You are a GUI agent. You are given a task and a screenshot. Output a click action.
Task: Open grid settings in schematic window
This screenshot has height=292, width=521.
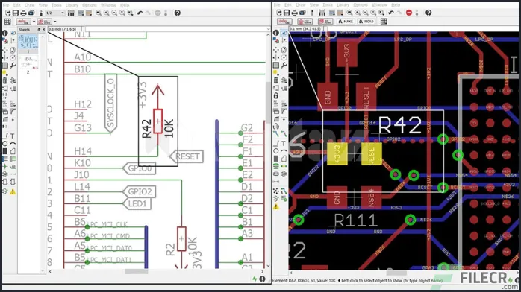pyautogui.click(x=7, y=22)
